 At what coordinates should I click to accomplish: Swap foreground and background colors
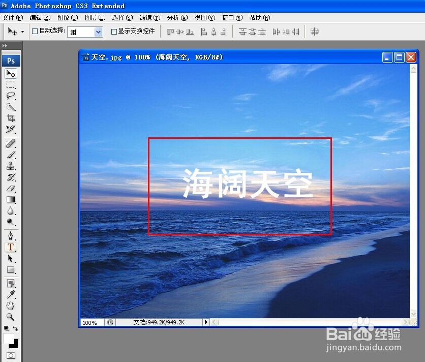15,328
